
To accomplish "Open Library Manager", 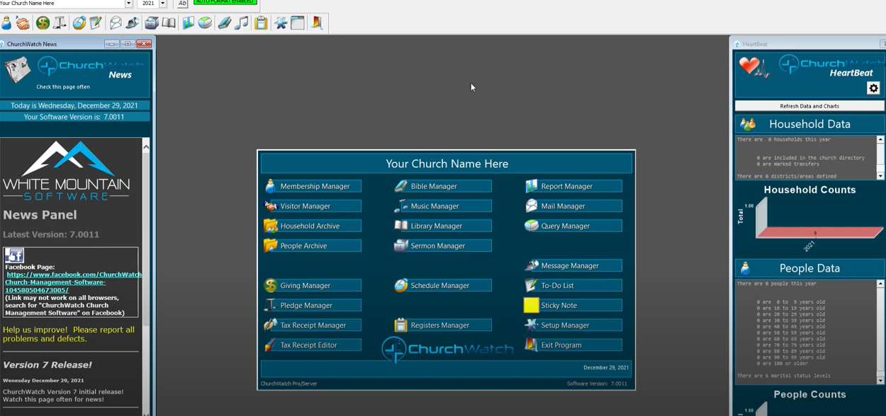I will click(x=442, y=226).
